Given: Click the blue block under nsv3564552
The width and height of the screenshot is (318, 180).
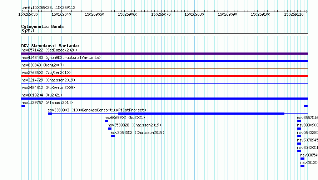Looking at the screenshot, I should point(113,136).
